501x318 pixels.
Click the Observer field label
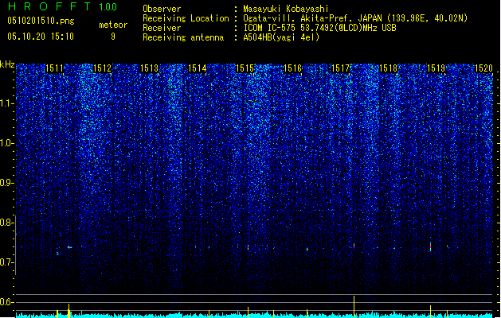coord(162,9)
